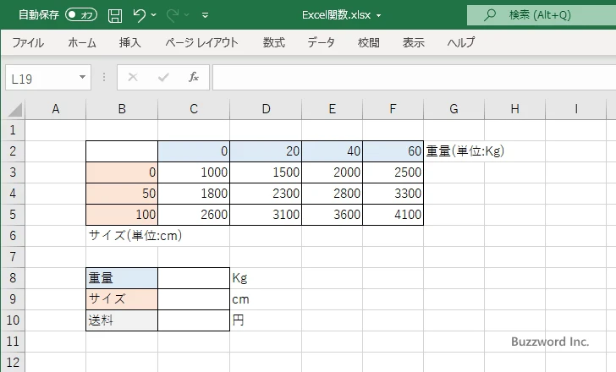This screenshot has height=372, width=616.
Task: Click empty weight input cell C8
Action: (x=194, y=278)
